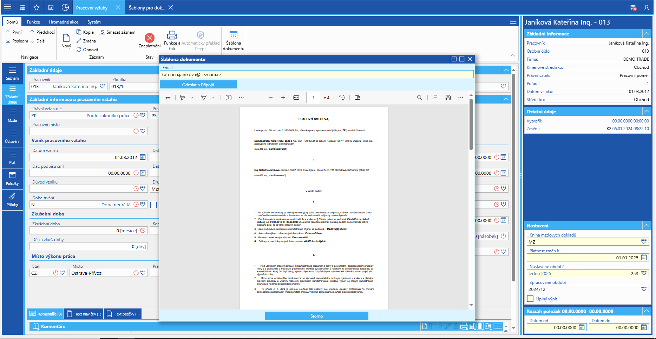Open the table of contents in PDF viewer
Screen dimensions: 656x339
point(168,98)
